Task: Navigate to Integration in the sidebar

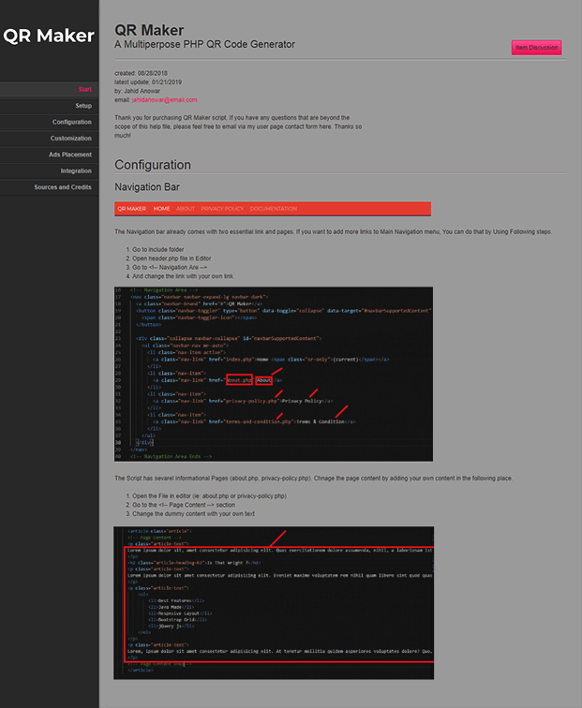Action: pos(76,170)
